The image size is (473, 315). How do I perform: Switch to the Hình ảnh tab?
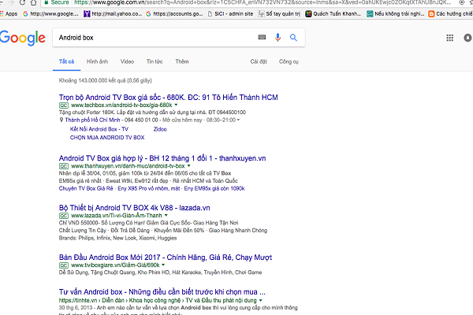tap(98, 61)
